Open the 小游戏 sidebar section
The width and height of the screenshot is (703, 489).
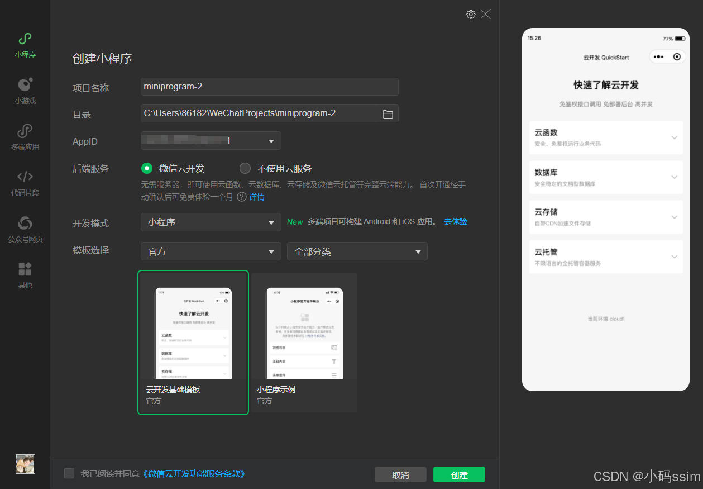(x=25, y=92)
